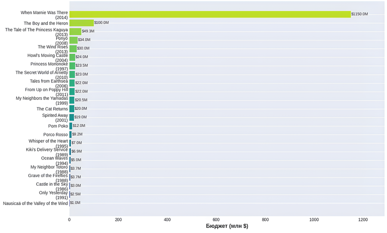
Task: Select the $49.3M value label
Action: click(x=88, y=31)
